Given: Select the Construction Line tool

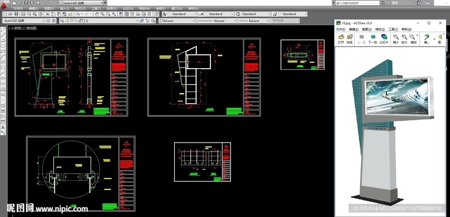Looking at the screenshot, I should coord(3,34).
